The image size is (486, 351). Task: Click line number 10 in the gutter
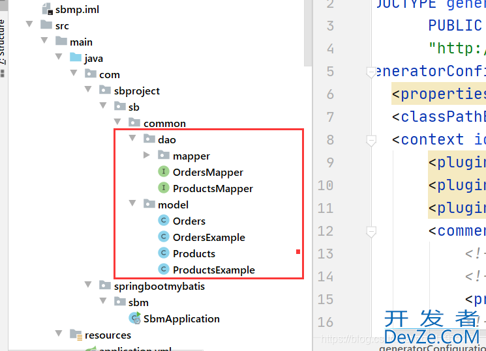click(x=326, y=186)
